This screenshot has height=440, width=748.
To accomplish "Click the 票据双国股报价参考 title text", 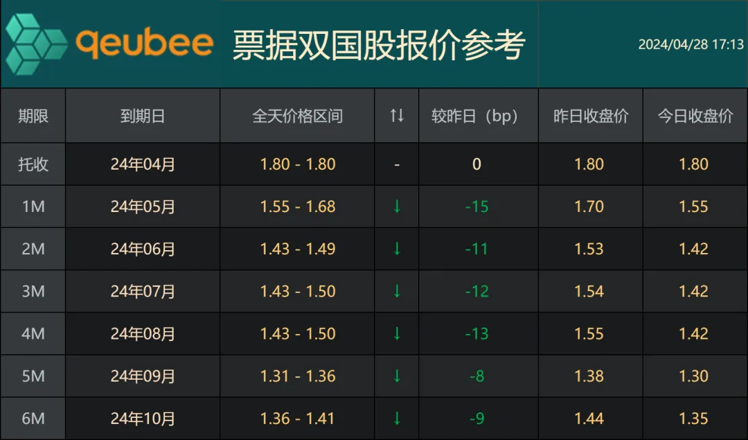I will point(378,44).
